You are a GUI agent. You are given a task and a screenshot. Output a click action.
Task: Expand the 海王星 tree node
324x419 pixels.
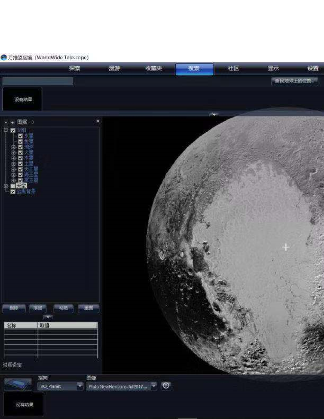[13, 175]
